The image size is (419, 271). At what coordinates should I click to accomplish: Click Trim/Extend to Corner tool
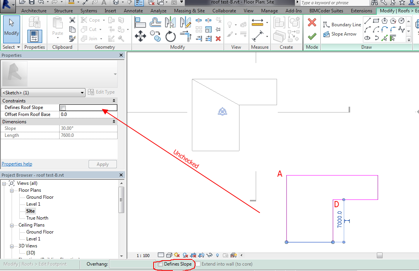click(x=185, y=36)
